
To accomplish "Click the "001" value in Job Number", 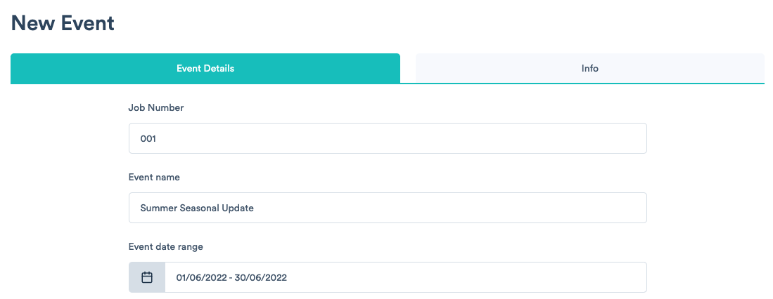I will click(x=148, y=139).
